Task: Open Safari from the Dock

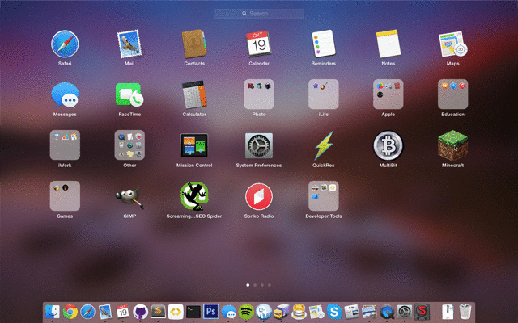Action: coord(88,312)
